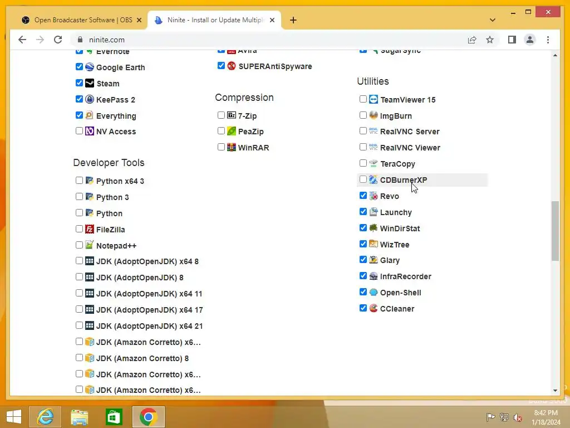
Task: Check the JDK (AdoptOpenJDK) x64 17 checkbox
Action: [x=79, y=309]
